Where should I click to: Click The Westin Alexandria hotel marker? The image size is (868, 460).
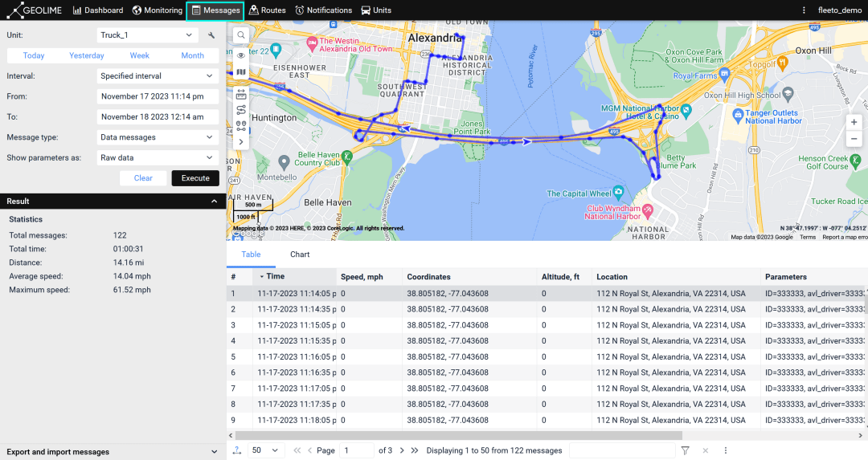tap(312, 43)
